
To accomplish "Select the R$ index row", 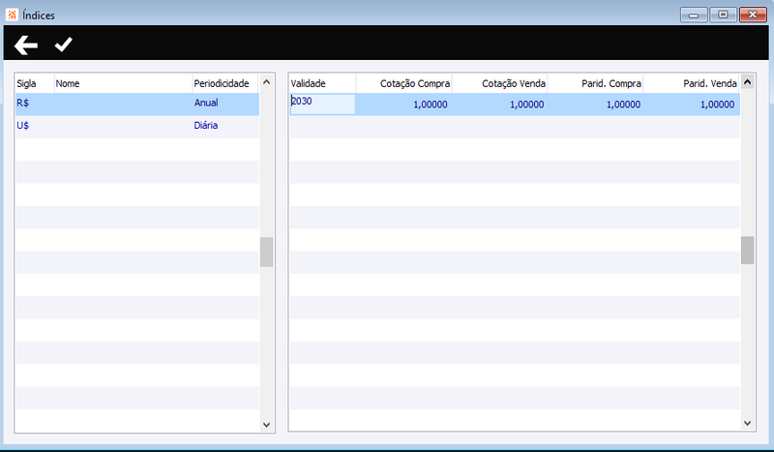I will pos(137,104).
